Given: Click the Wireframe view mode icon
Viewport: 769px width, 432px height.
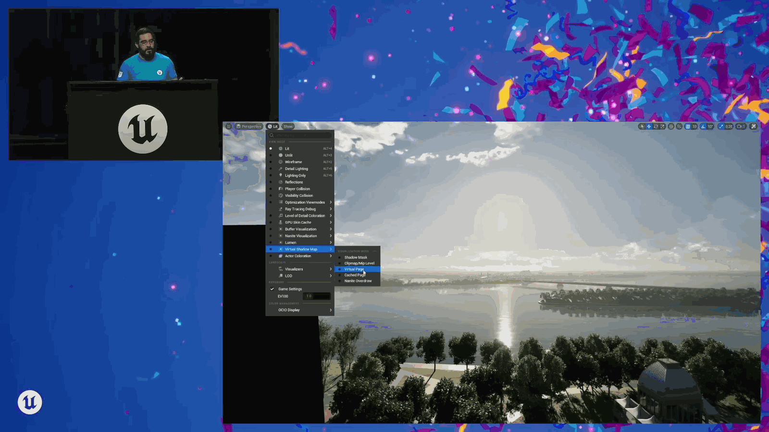Looking at the screenshot, I should coord(281,162).
